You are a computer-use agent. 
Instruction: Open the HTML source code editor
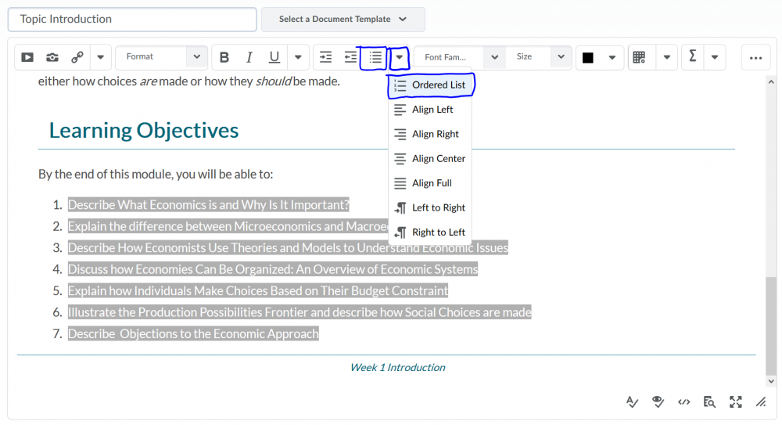[x=683, y=402]
